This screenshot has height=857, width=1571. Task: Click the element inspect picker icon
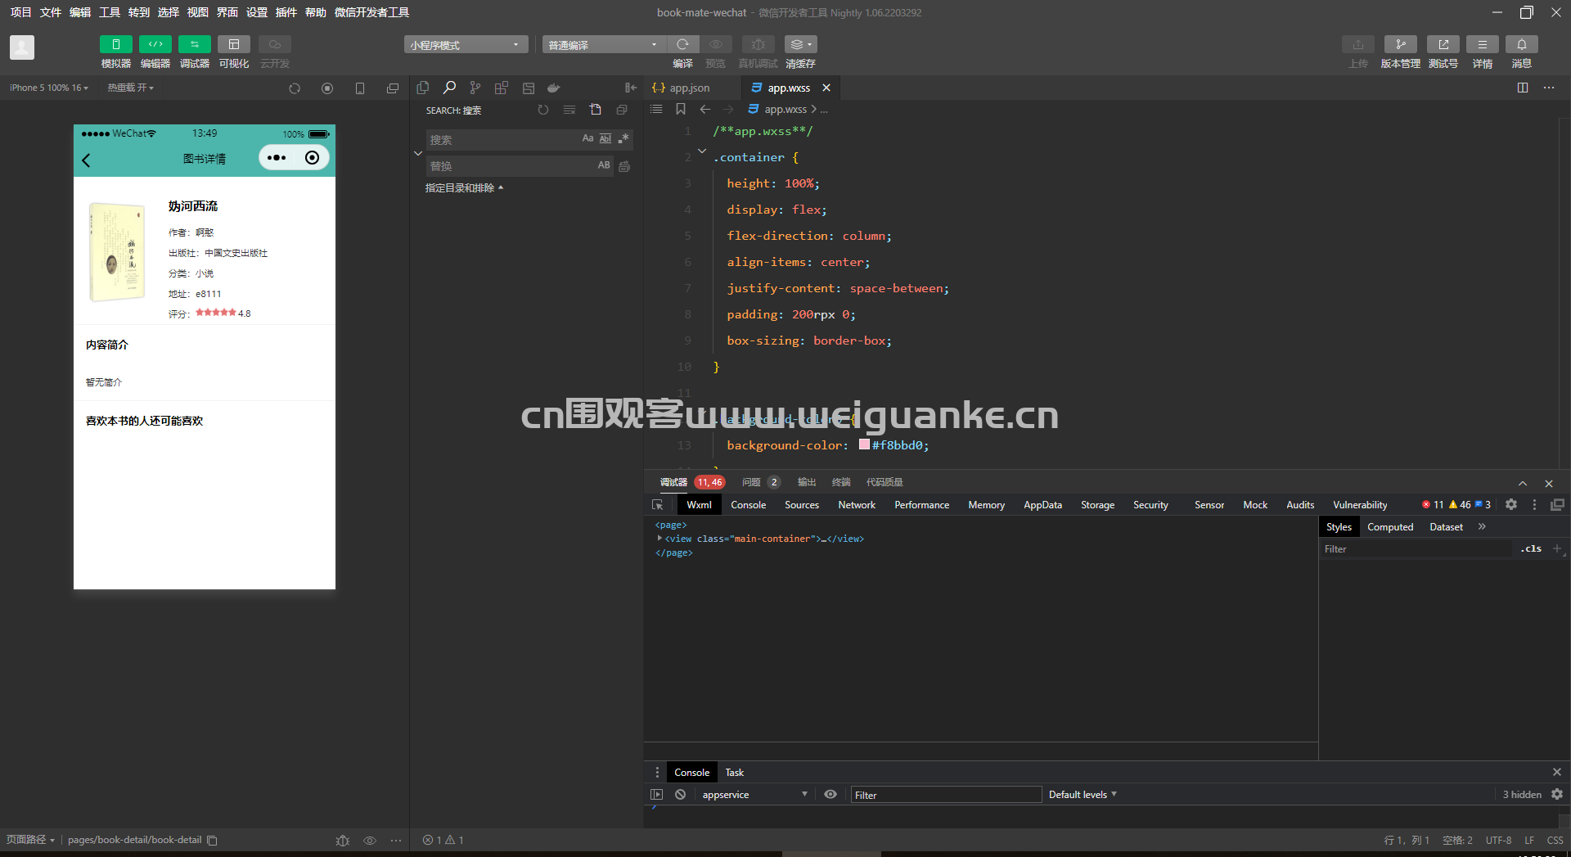pyautogui.click(x=658, y=505)
